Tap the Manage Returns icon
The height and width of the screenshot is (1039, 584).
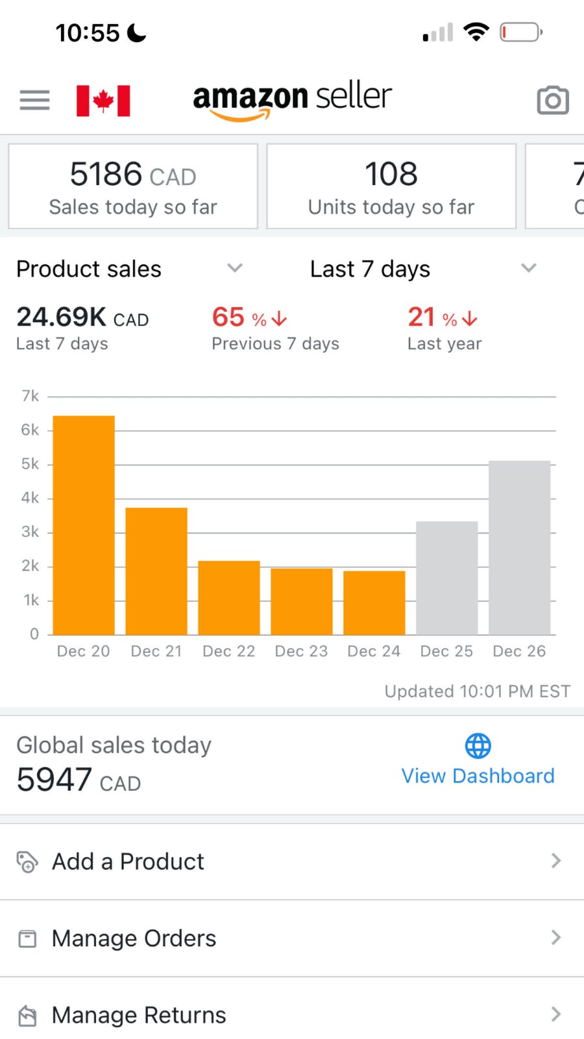pyautogui.click(x=27, y=1015)
